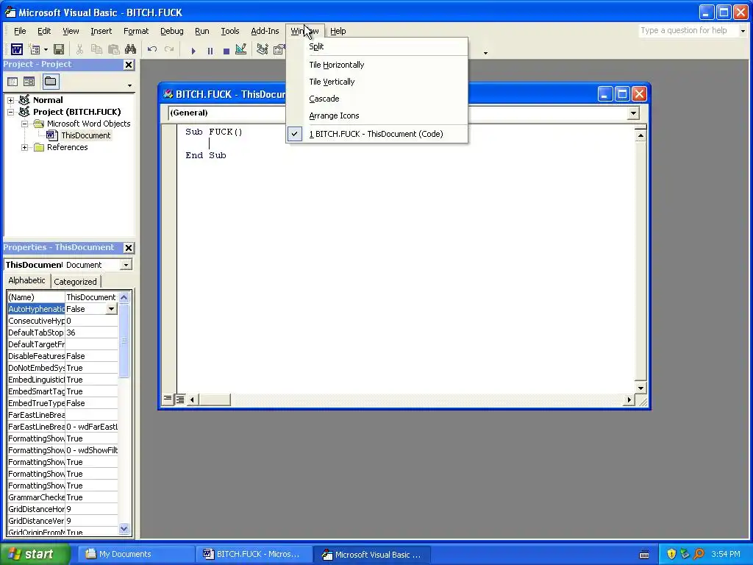This screenshot has width=753, height=565.
Task: Click the View Microsoft Word toolbar icon
Action: 17,49
